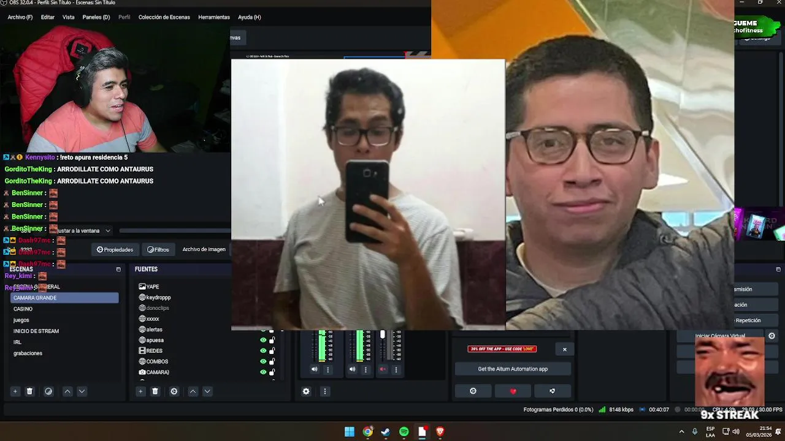
Task: Open scene filters circle icon in Escenas
Action: click(x=48, y=391)
